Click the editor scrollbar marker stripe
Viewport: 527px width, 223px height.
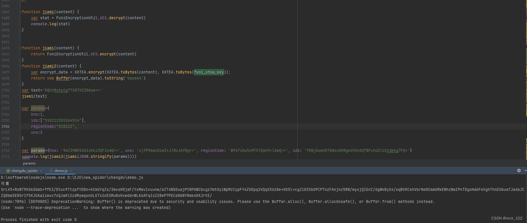526,80
